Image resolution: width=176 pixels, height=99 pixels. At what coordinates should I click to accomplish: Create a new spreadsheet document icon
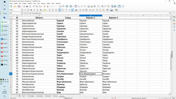tap(11, 6)
